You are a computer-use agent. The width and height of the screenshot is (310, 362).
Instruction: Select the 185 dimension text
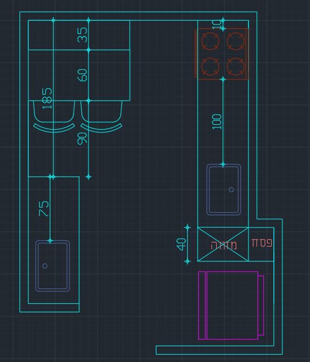47,98
